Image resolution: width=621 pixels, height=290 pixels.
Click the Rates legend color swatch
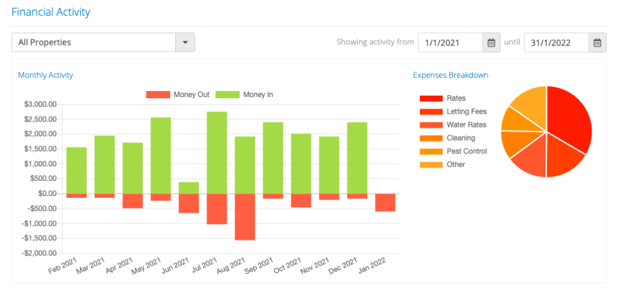point(431,98)
